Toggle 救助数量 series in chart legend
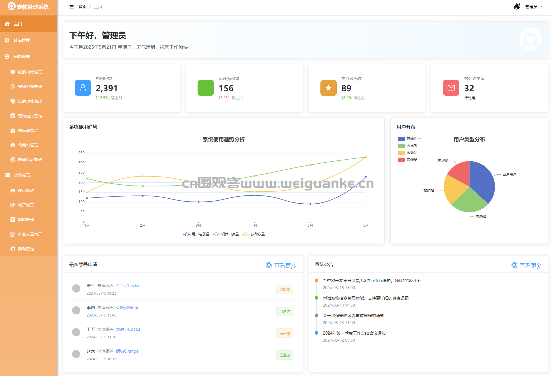Image resolution: width=553 pixels, height=376 pixels. click(254, 234)
